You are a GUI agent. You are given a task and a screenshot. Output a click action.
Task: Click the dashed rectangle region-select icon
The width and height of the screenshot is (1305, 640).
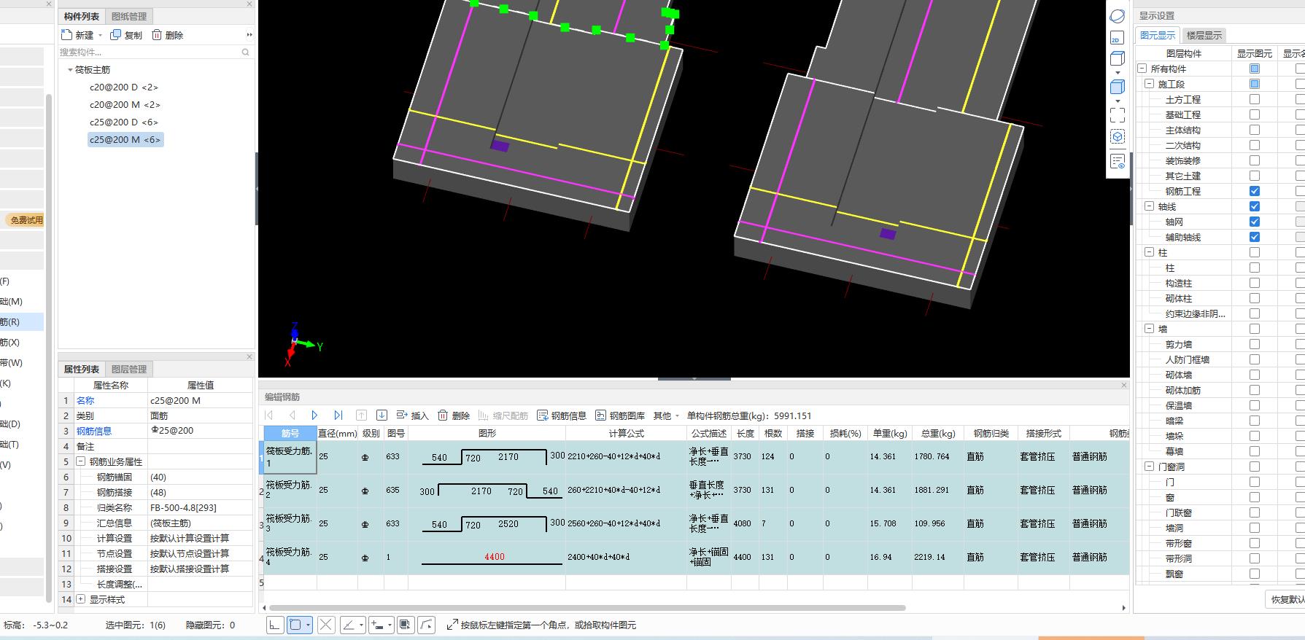pos(1117,114)
